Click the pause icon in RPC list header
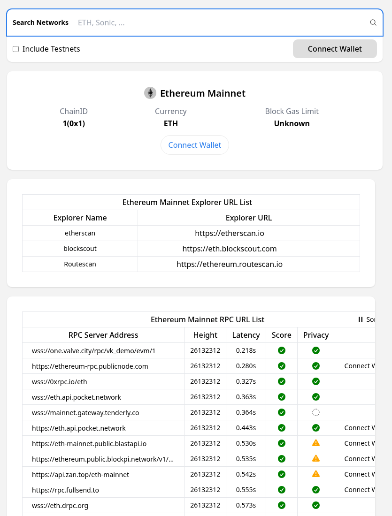 pos(361,319)
